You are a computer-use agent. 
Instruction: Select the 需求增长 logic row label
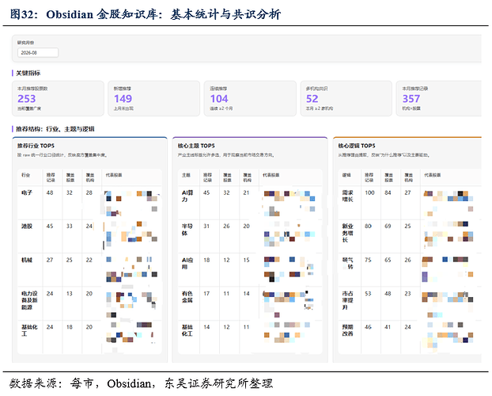coord(348,196)
